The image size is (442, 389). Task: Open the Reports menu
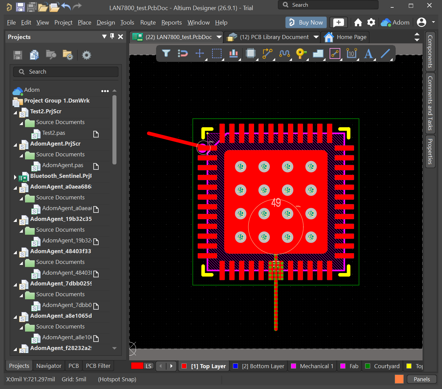pos(171,23)
